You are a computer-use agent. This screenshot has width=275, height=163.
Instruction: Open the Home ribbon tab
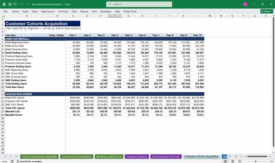15,11
